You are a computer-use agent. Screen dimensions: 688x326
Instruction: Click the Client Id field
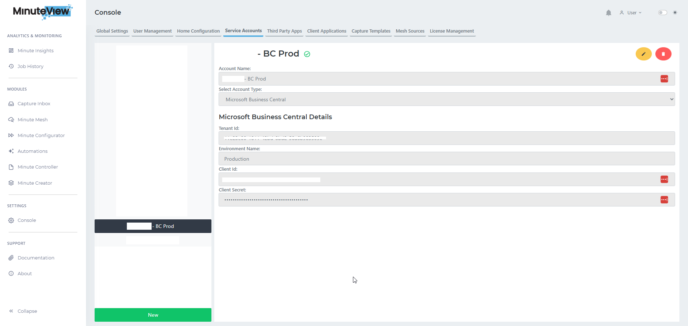[446, 179]
